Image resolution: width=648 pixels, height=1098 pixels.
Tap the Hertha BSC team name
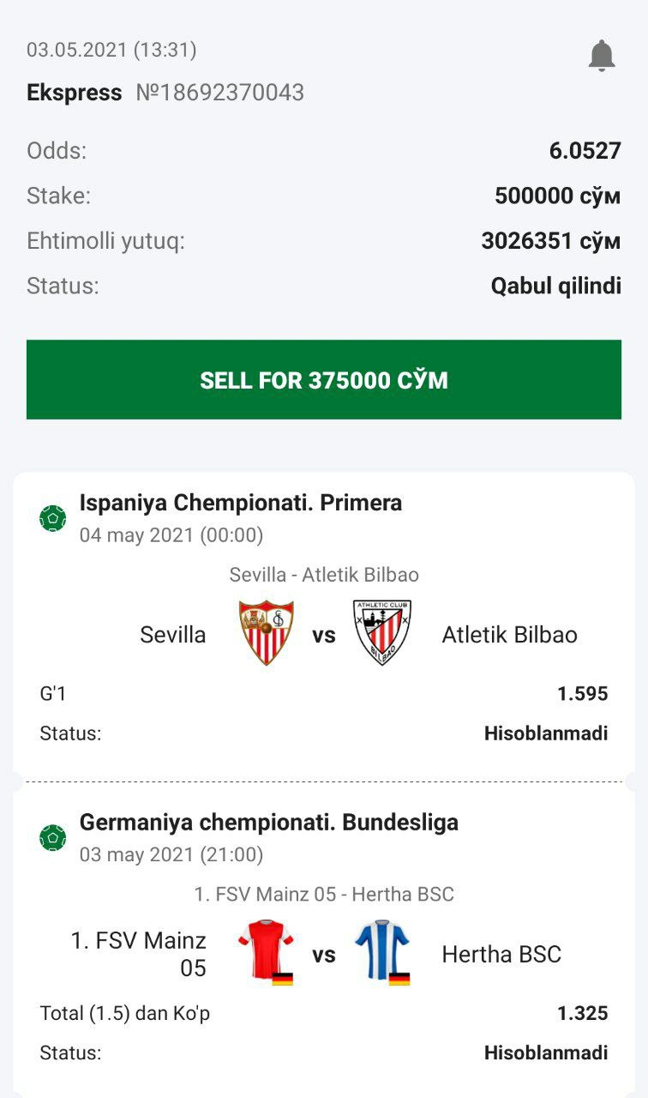tap(501, 954)
